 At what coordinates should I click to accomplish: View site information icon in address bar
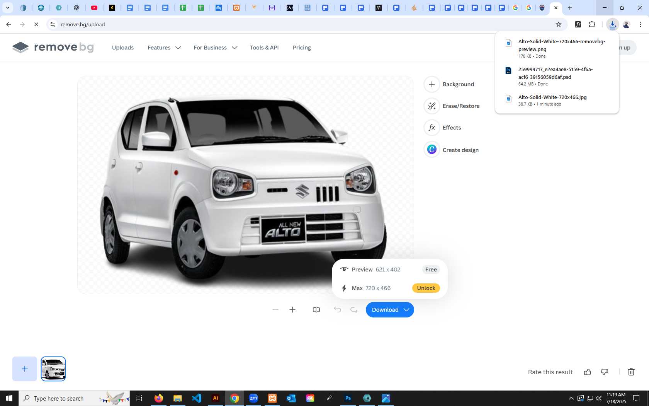point(53,24)
